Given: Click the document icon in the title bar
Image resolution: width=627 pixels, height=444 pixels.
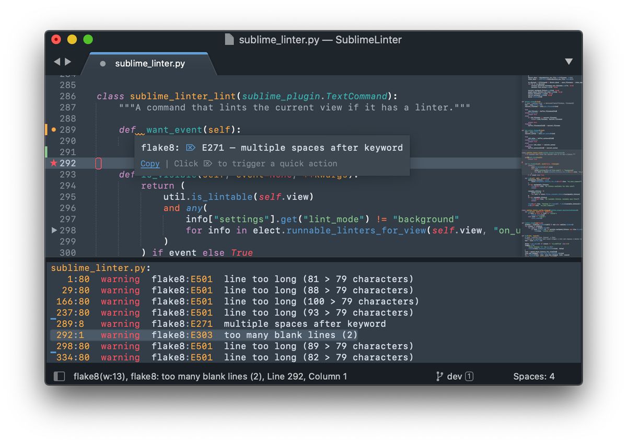Looking at the screenshot, I should (x=229, y=40).
